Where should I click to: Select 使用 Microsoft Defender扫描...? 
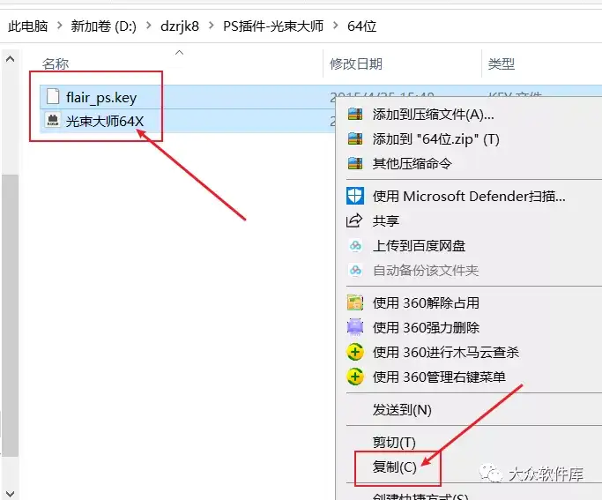click(x=469, y=196)
